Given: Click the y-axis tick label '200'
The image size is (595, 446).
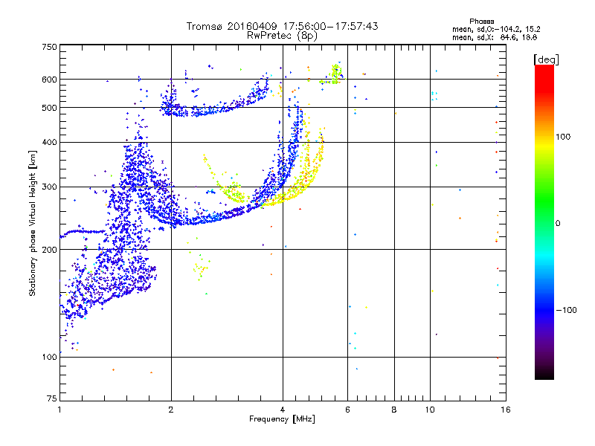Looking at the screenshot, I should (x=49, y=250).
